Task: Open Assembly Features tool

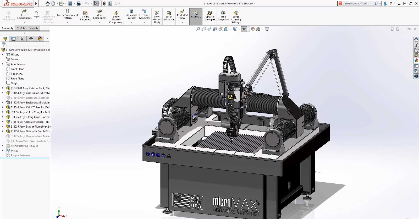Action: [x=131, y=15]
